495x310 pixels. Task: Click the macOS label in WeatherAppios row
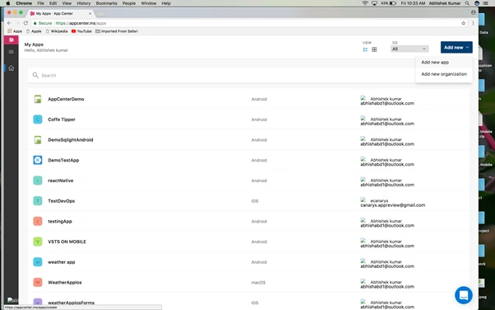pyautogui.click(x=259, y=283)
